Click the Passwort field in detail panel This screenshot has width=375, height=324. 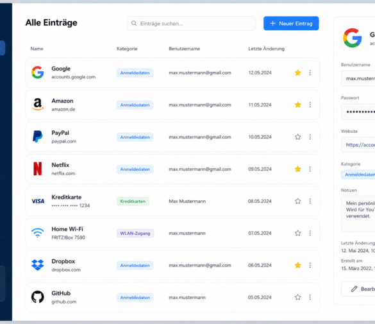[x=358, y=112]
